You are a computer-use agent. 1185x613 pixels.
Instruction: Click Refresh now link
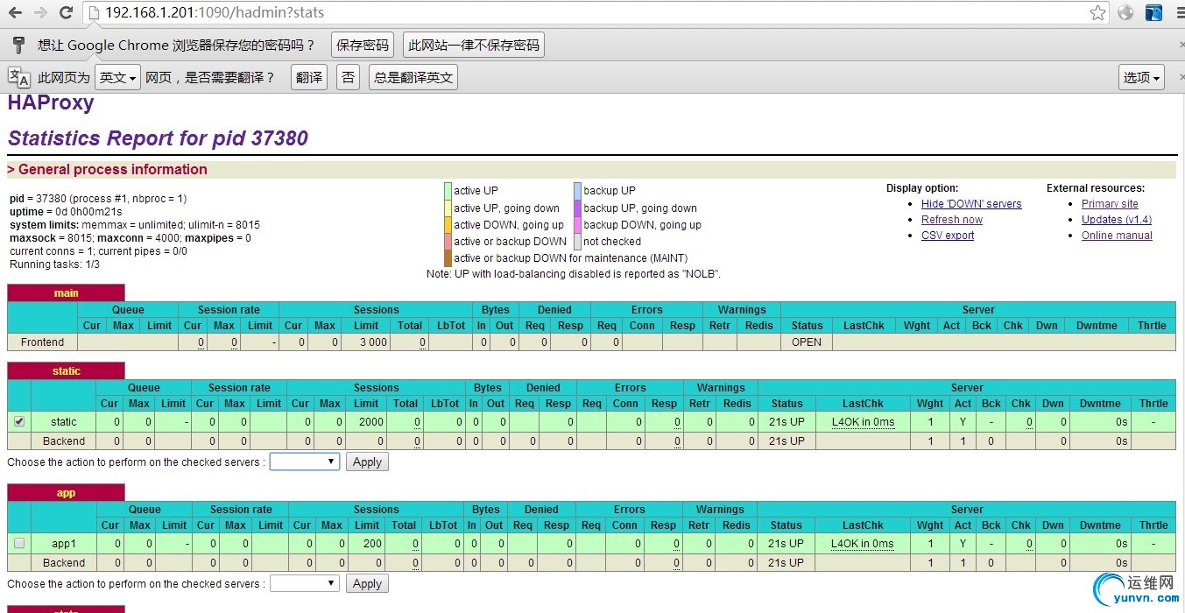(x=952, y=220)
